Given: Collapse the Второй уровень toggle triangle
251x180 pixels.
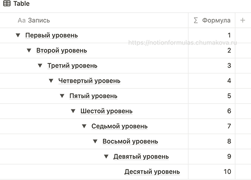Looking at the screenshot, I should click(29, 51).
